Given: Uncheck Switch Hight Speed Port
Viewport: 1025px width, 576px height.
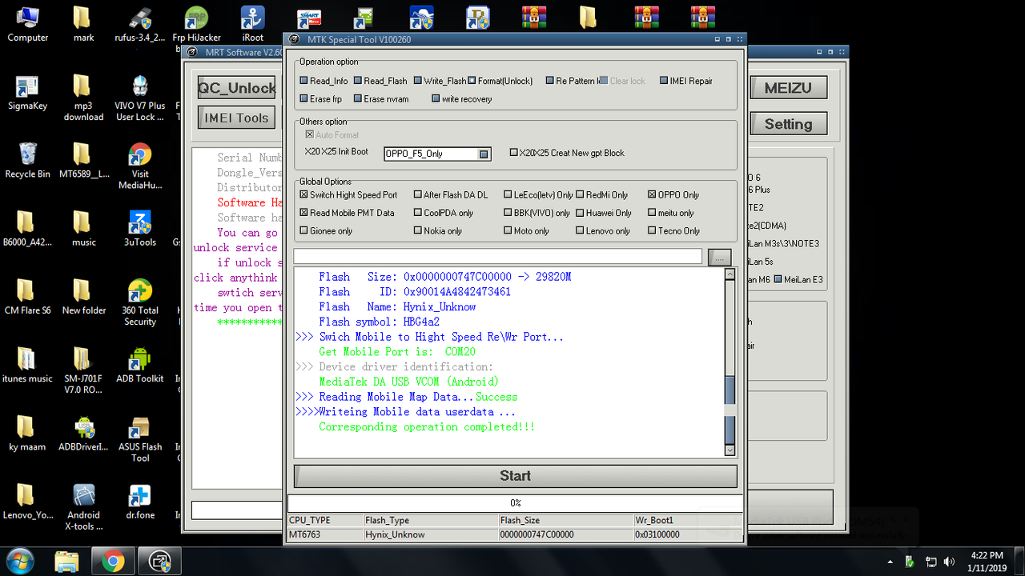Looking at the screenshot, I should pos(304,194).
